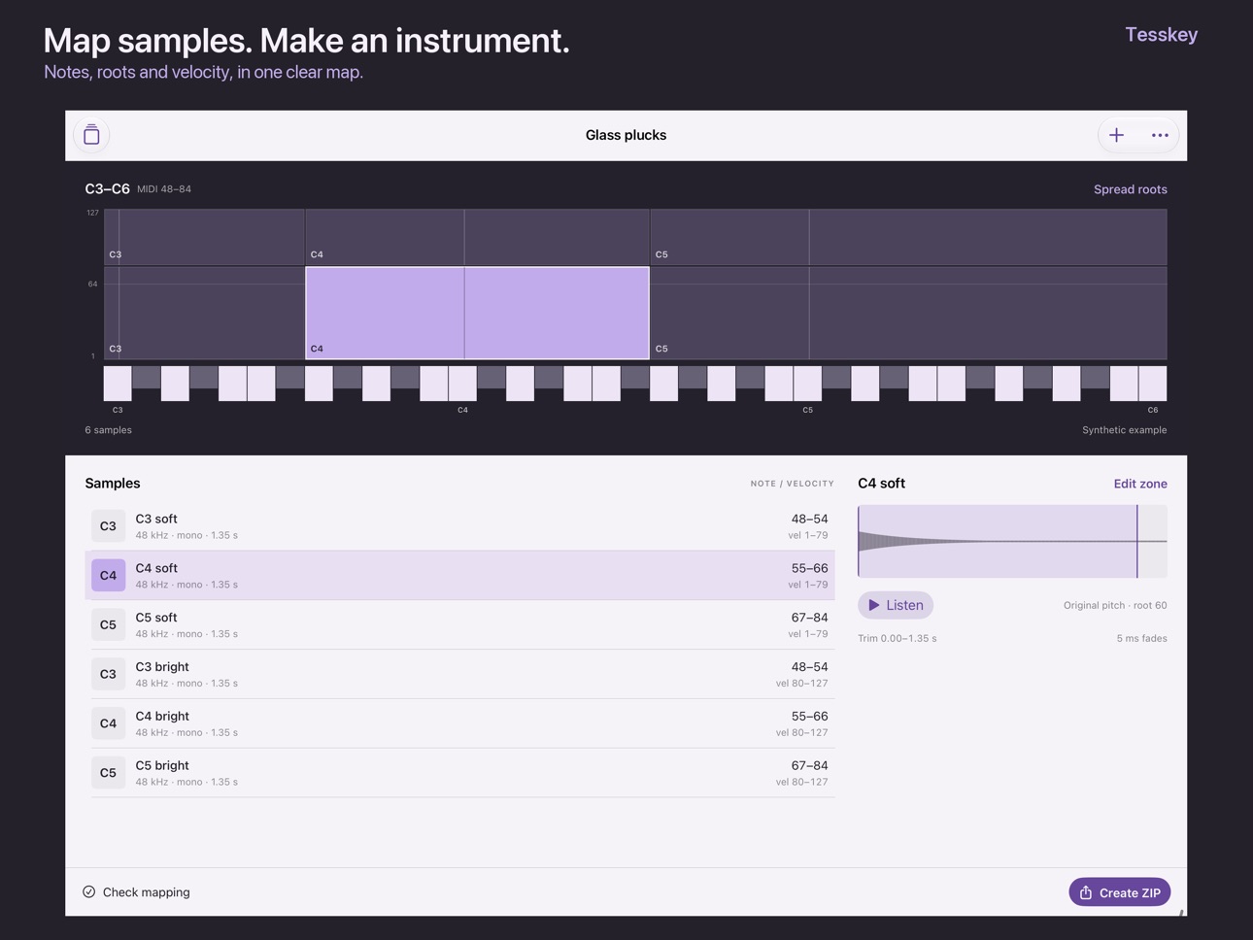Click the 6 samples count label
The width and height of the screenshot is (1253, 940).
(108, 430)
